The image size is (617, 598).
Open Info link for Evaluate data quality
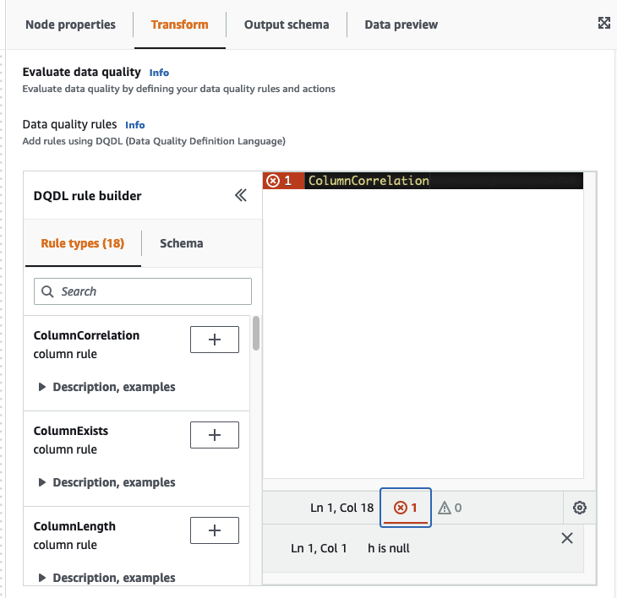pos(159,73)
